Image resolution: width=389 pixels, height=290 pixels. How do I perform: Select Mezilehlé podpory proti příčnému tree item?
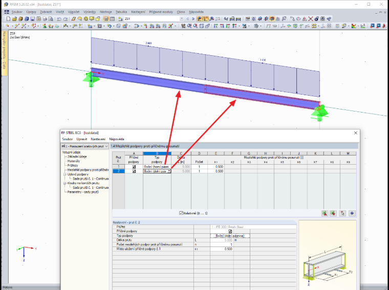pyautogui.click(x=88, y=170)
